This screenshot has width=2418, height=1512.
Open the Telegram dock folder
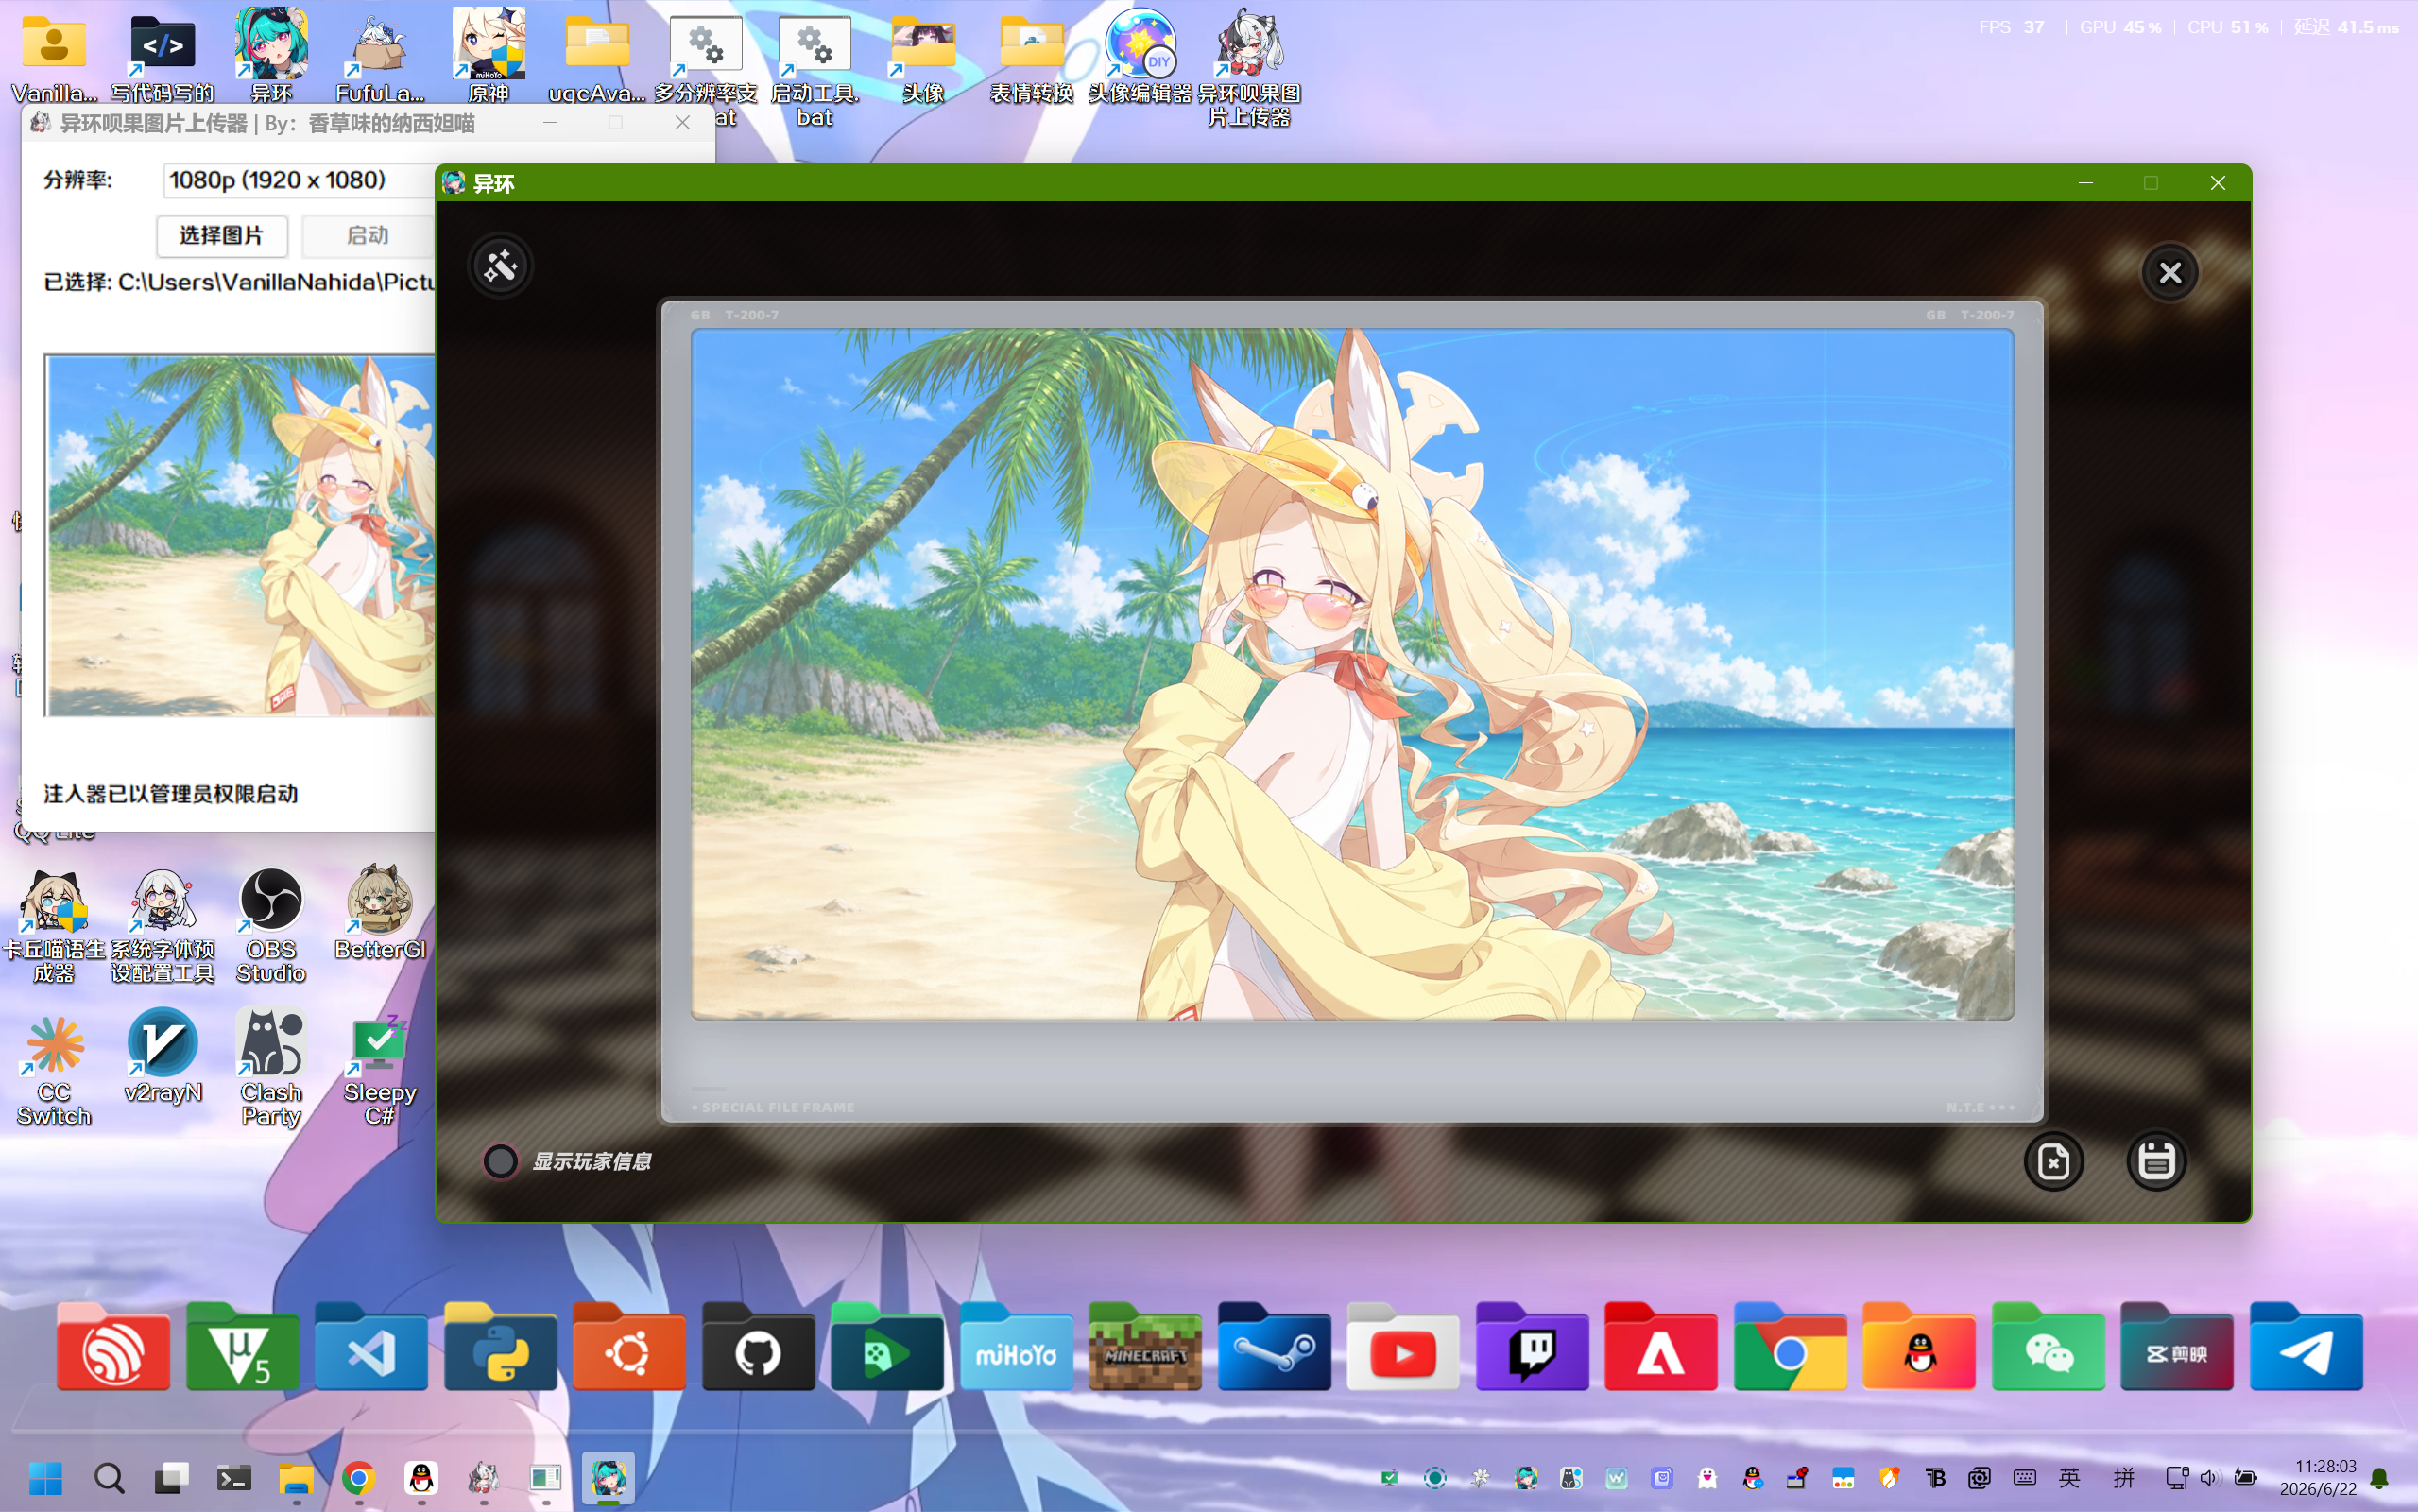coord(2305,1346)
